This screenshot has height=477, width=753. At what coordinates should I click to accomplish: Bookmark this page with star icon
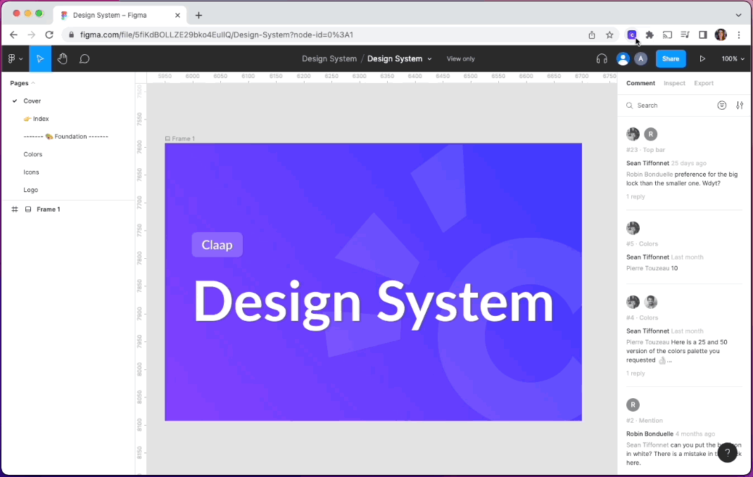tap(609, 34)
